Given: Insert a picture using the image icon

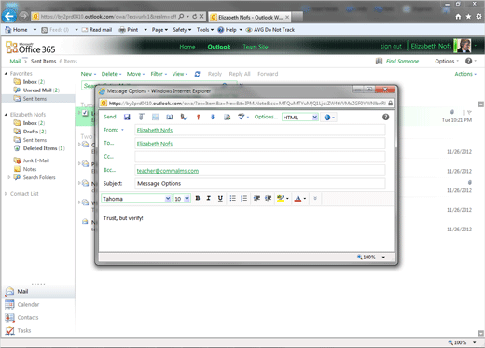Looking at the screenshot, I should pyautogui.click(x=156, y=117).
